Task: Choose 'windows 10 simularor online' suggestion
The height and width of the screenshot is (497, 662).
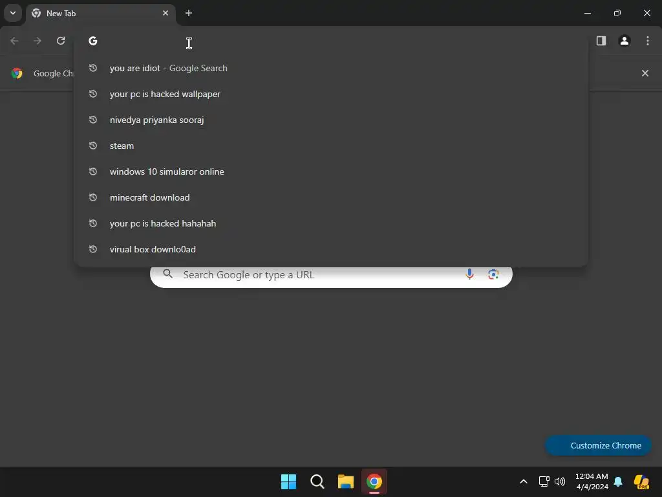Action: (331, 171)
